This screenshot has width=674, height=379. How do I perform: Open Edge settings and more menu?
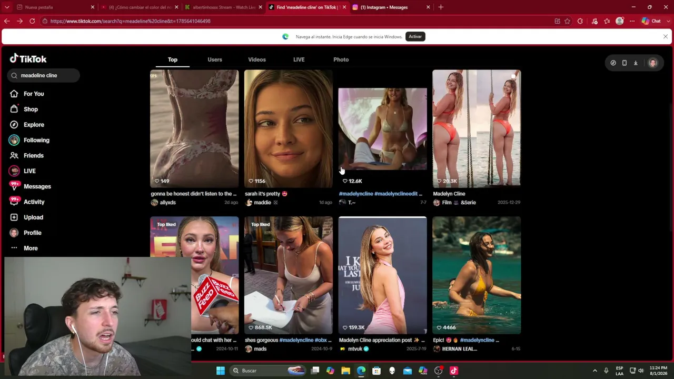pyautogui.click(x=632, y=21)
